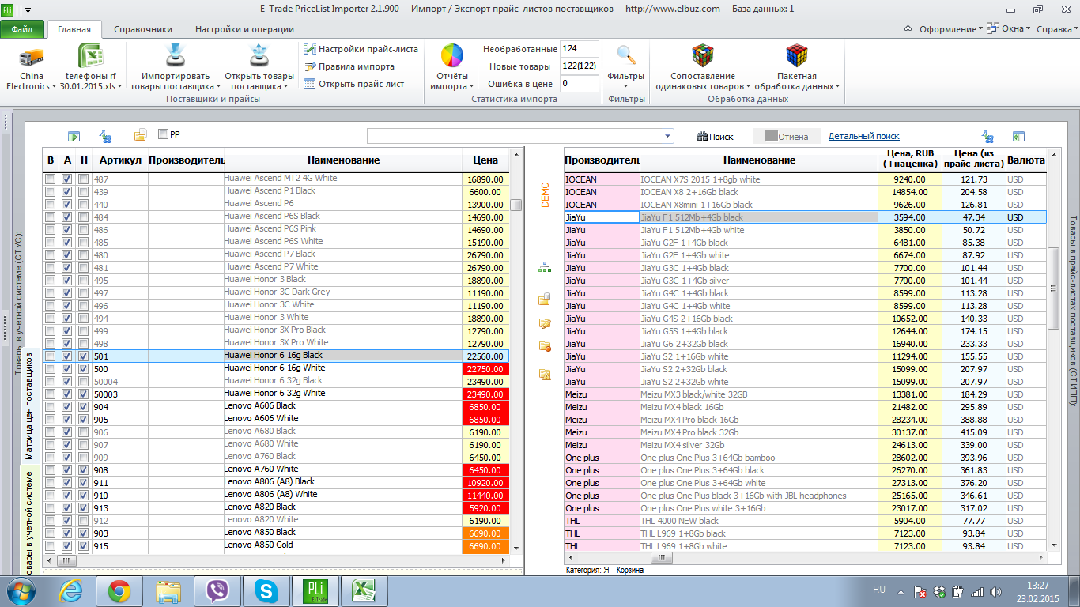
Task: Click the sort A-Z icon above left table
Action: pos(105,136)
